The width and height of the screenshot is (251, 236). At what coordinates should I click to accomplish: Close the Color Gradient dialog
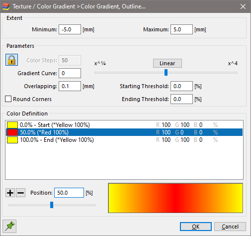(243, 6)
